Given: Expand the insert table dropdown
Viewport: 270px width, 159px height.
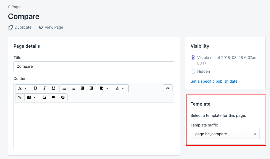Looking at the screenshot, I should (x=32, y=97).
